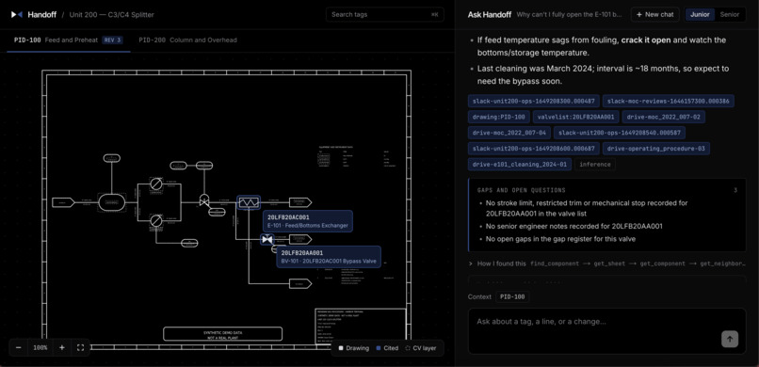The height and width of the screenshot is (367, 759).
Task: Click the "Ask about a tag" input box
Action: click(x=607, y=331)
